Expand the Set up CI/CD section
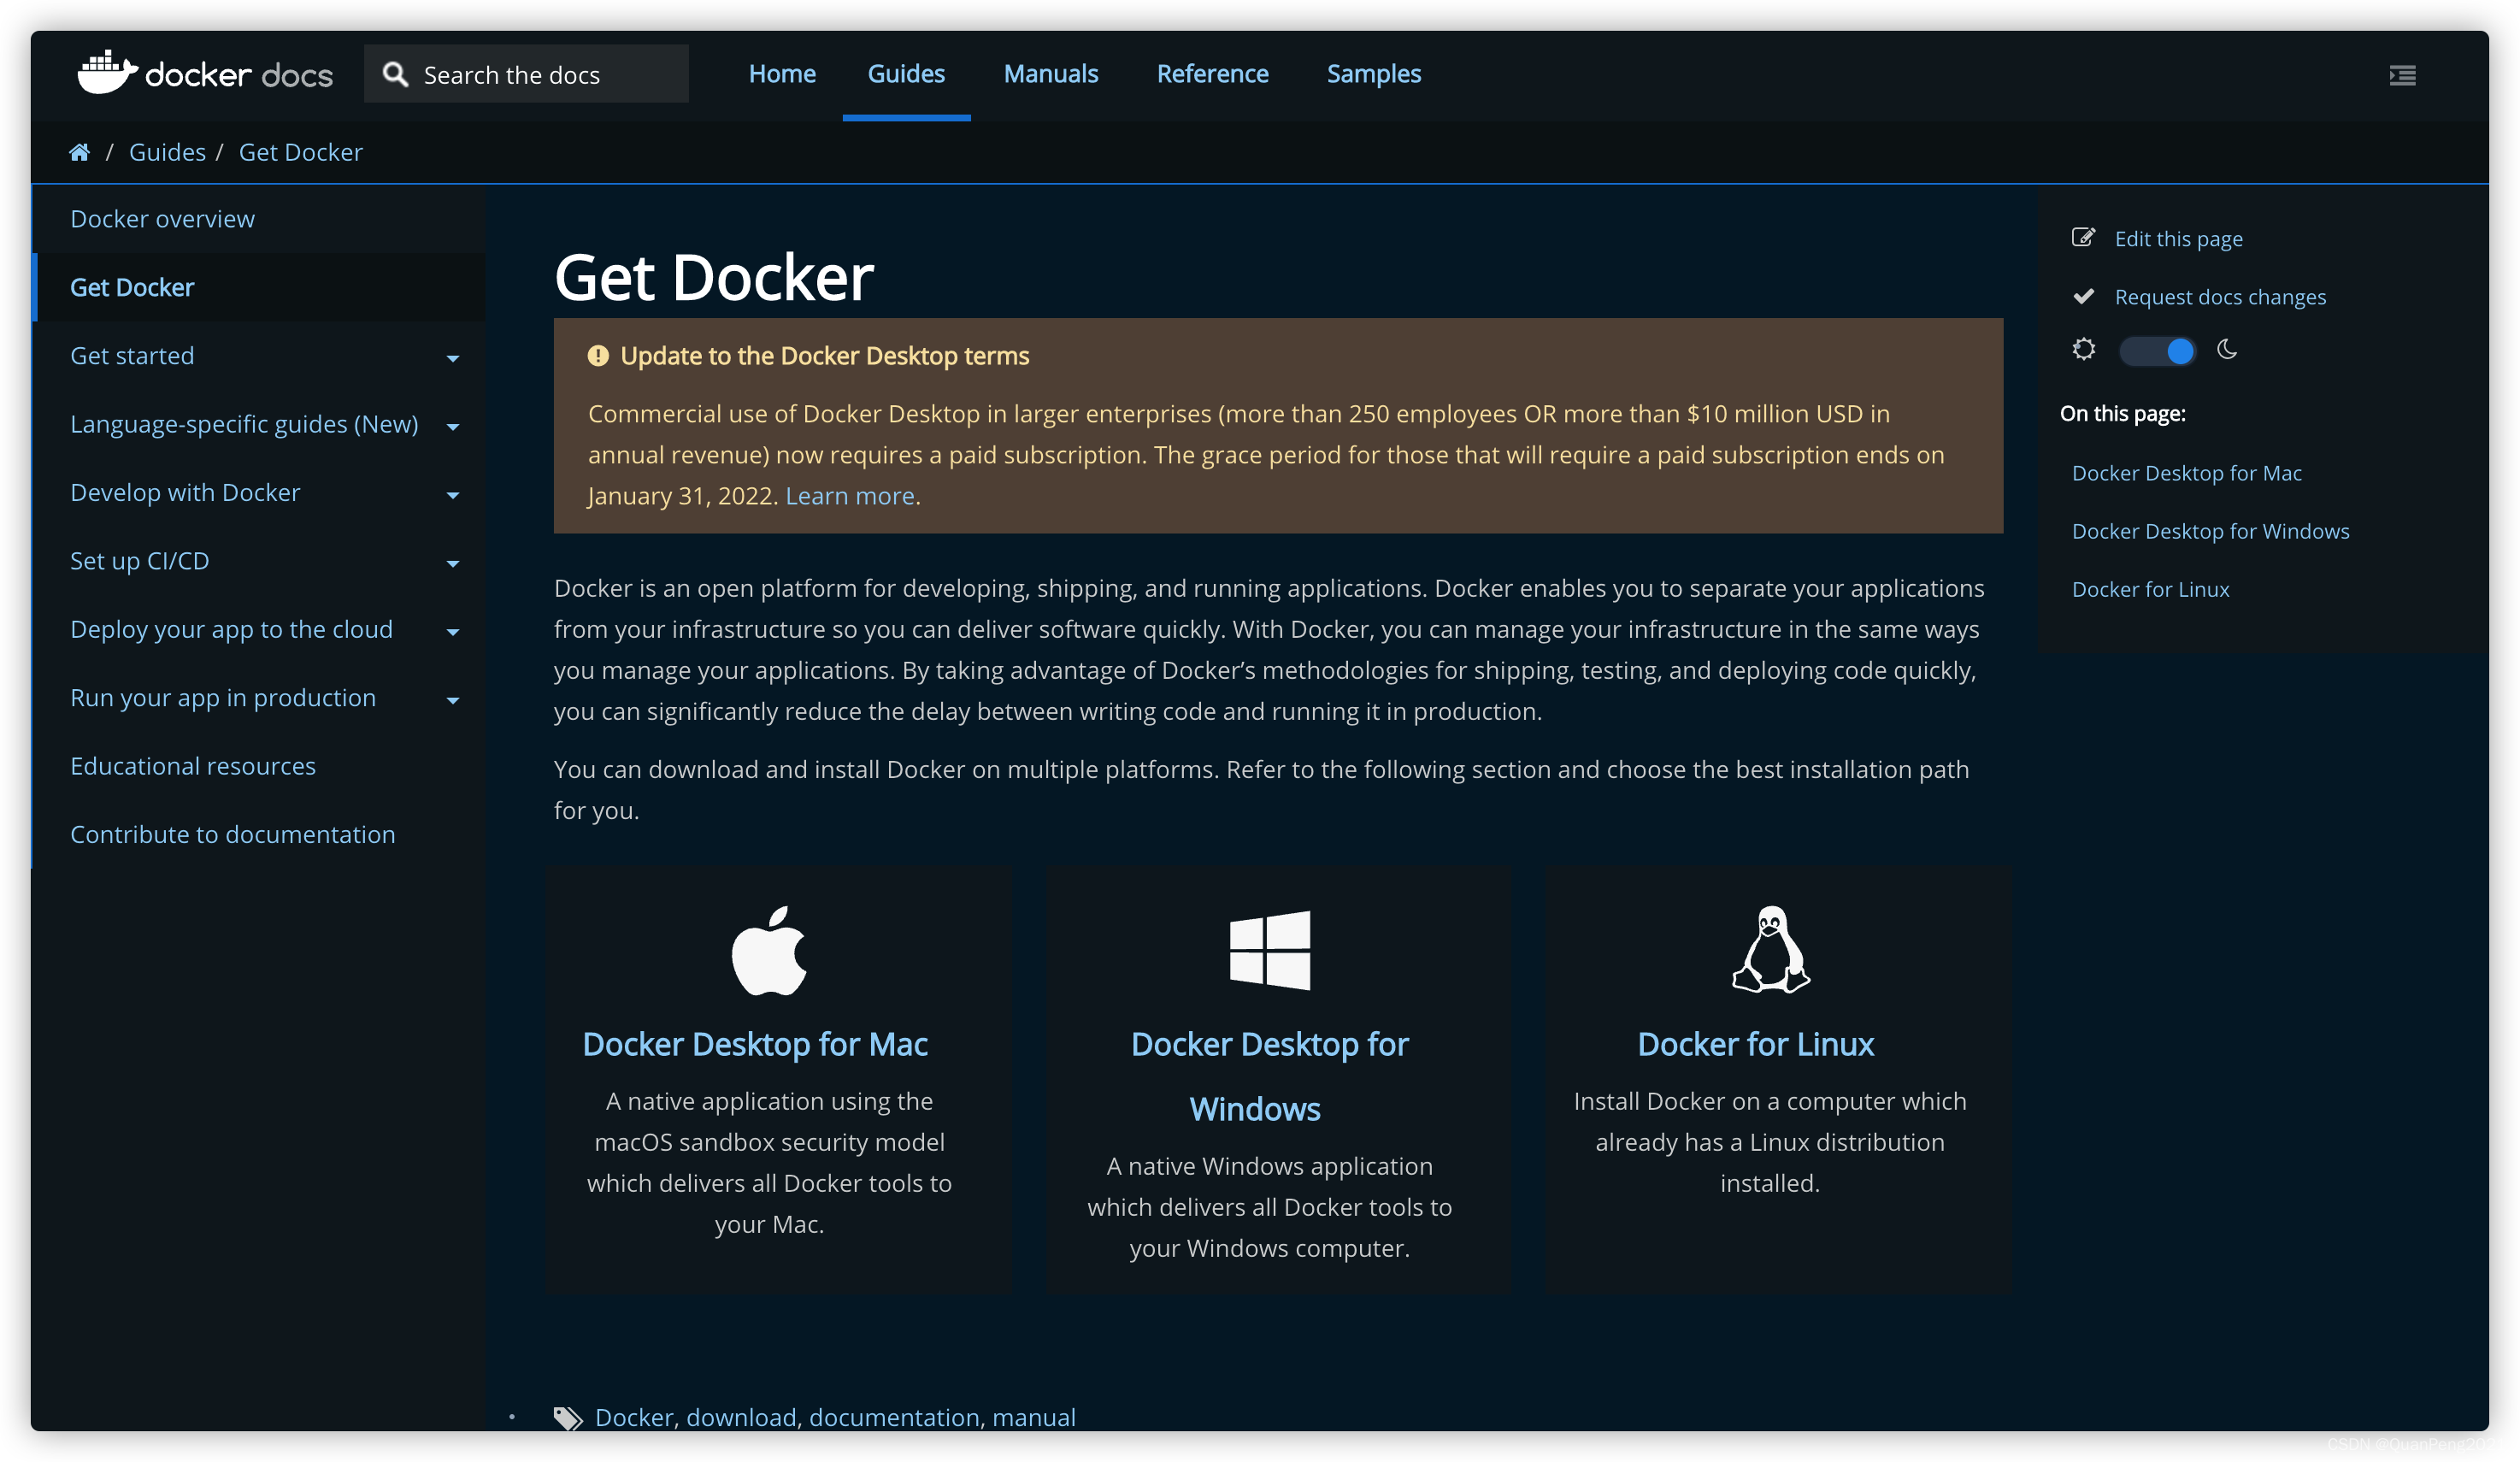 pos(453,564)
